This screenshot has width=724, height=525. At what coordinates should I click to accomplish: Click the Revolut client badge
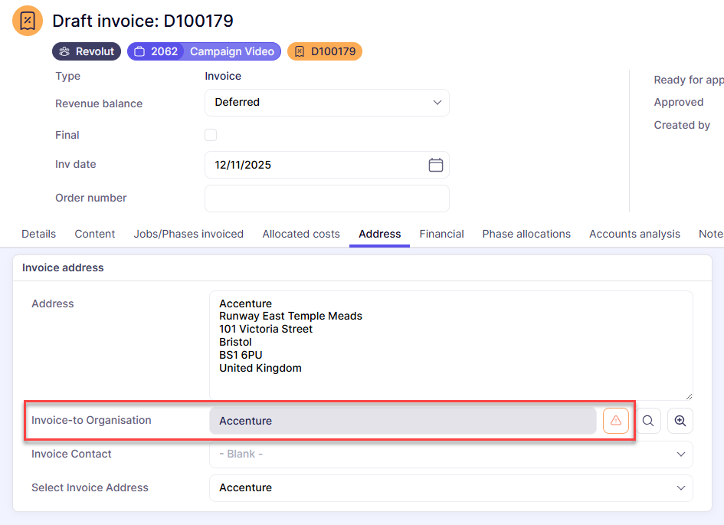coord(87,51)
